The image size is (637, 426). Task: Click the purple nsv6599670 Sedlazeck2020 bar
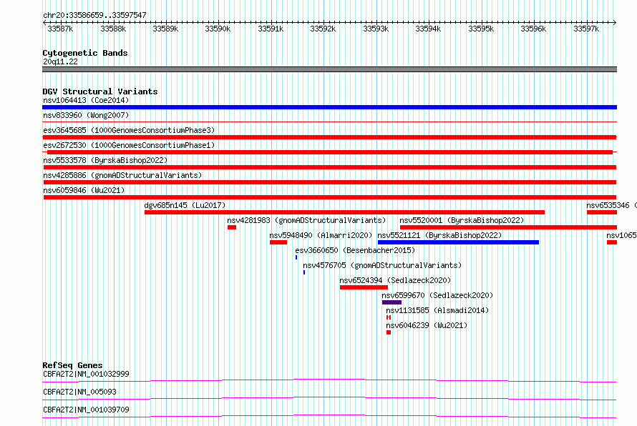tap(392, 302)
